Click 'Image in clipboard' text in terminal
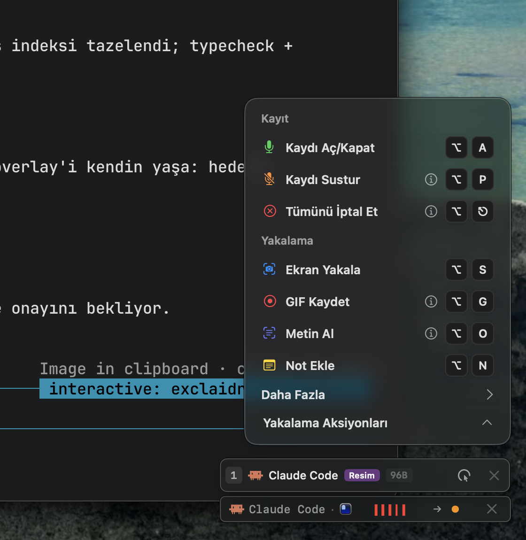 124,369
